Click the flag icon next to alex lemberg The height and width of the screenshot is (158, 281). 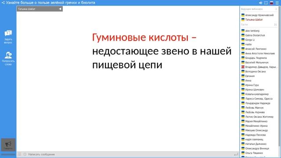(243, 31)
